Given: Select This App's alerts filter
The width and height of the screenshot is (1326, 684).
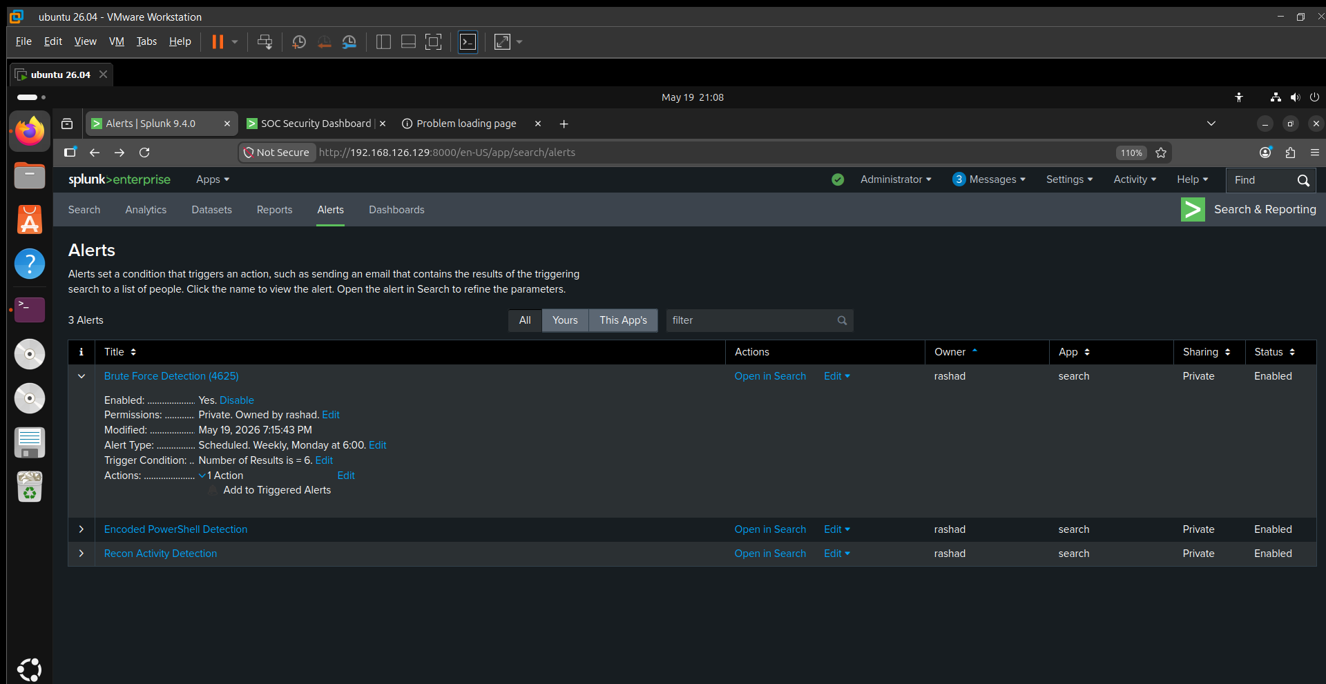Looking at the screenshot, I should [x=623, y=320].
